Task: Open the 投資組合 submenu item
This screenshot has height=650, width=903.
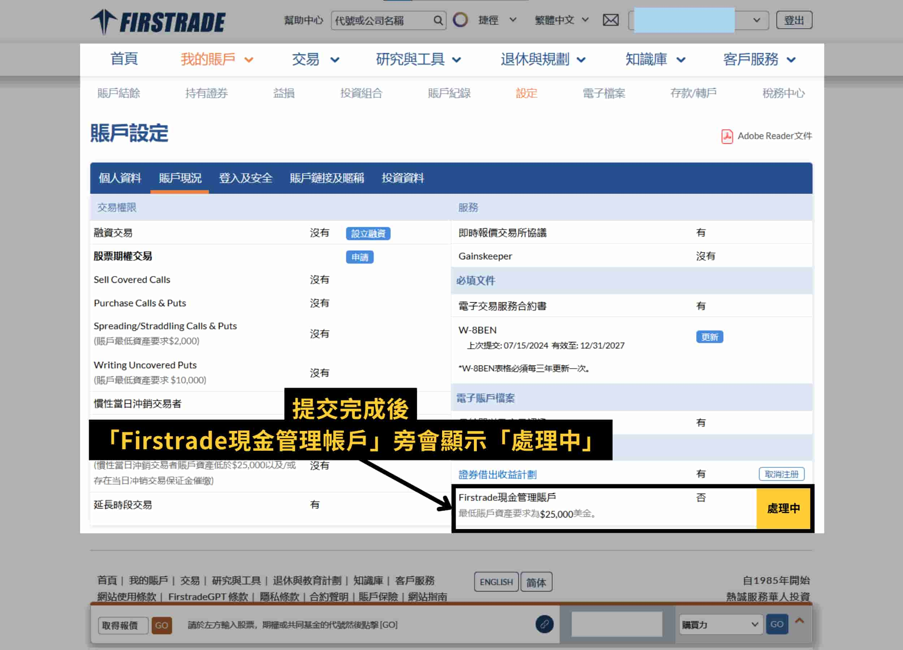Action: [361, 93]
